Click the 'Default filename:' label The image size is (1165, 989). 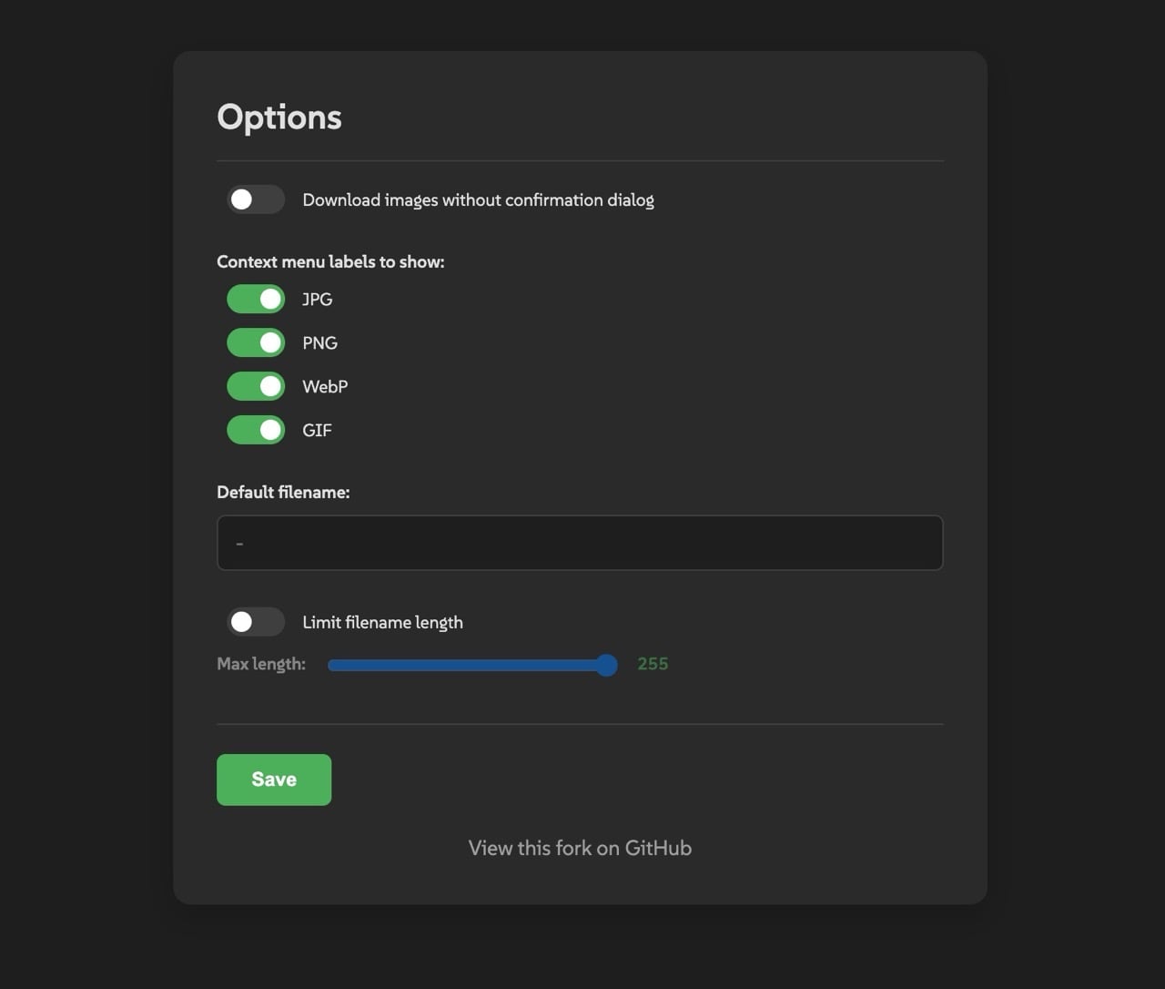point(283,492)
